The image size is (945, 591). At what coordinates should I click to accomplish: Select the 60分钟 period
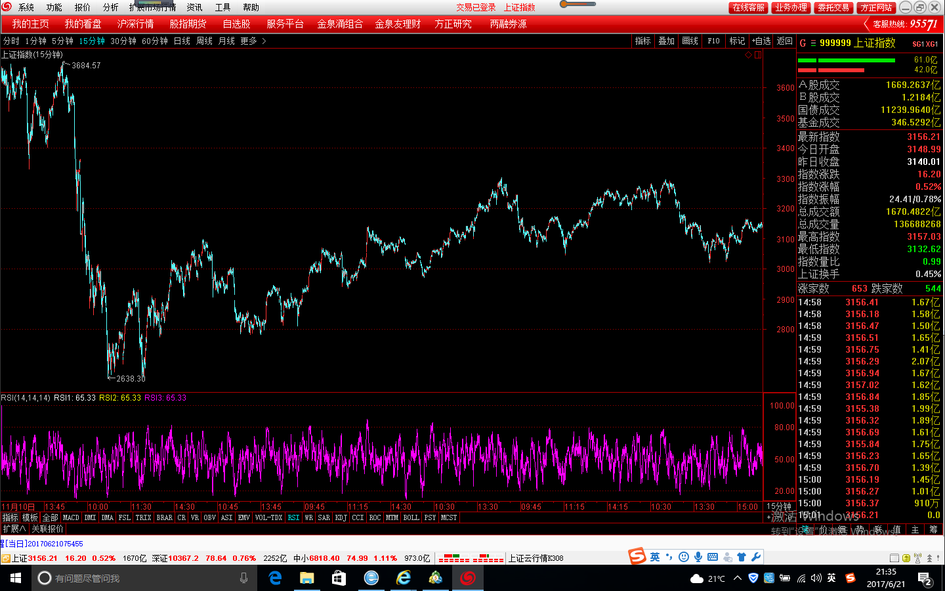tap(155, 41)
